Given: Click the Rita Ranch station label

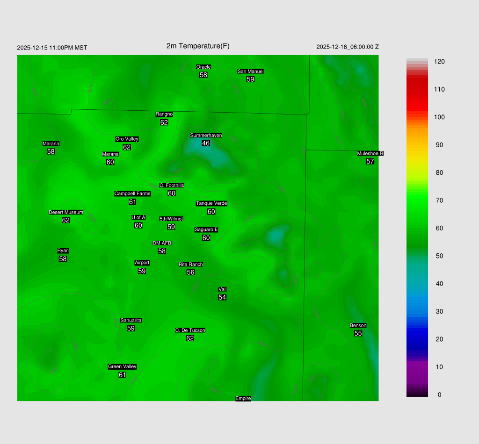Looking at the screenshot, I should click(190, 264).
